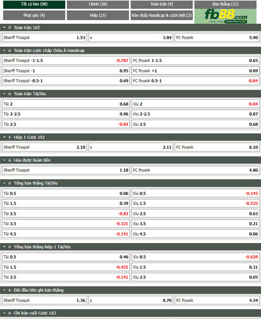Pick FC Pyunik +1 at 0.89
The height and width of the screenshot is (319, 261).
[195, 71]
